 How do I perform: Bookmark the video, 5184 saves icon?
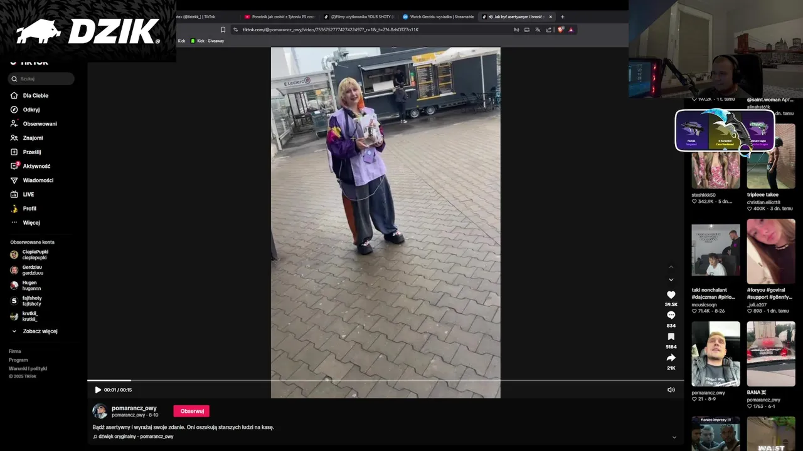[671, 337]
